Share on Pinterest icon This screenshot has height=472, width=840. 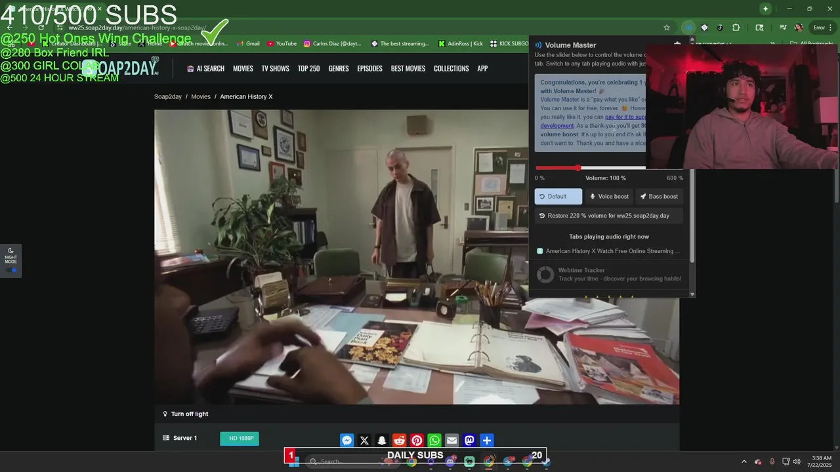pyautogui.click(x=417, y=441)
